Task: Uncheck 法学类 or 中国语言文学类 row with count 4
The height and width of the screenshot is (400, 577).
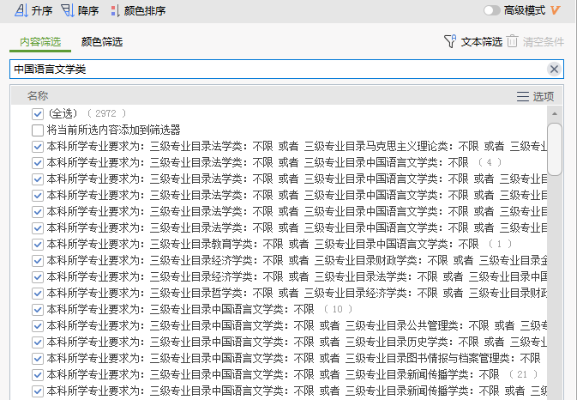Action: [38, 163]
